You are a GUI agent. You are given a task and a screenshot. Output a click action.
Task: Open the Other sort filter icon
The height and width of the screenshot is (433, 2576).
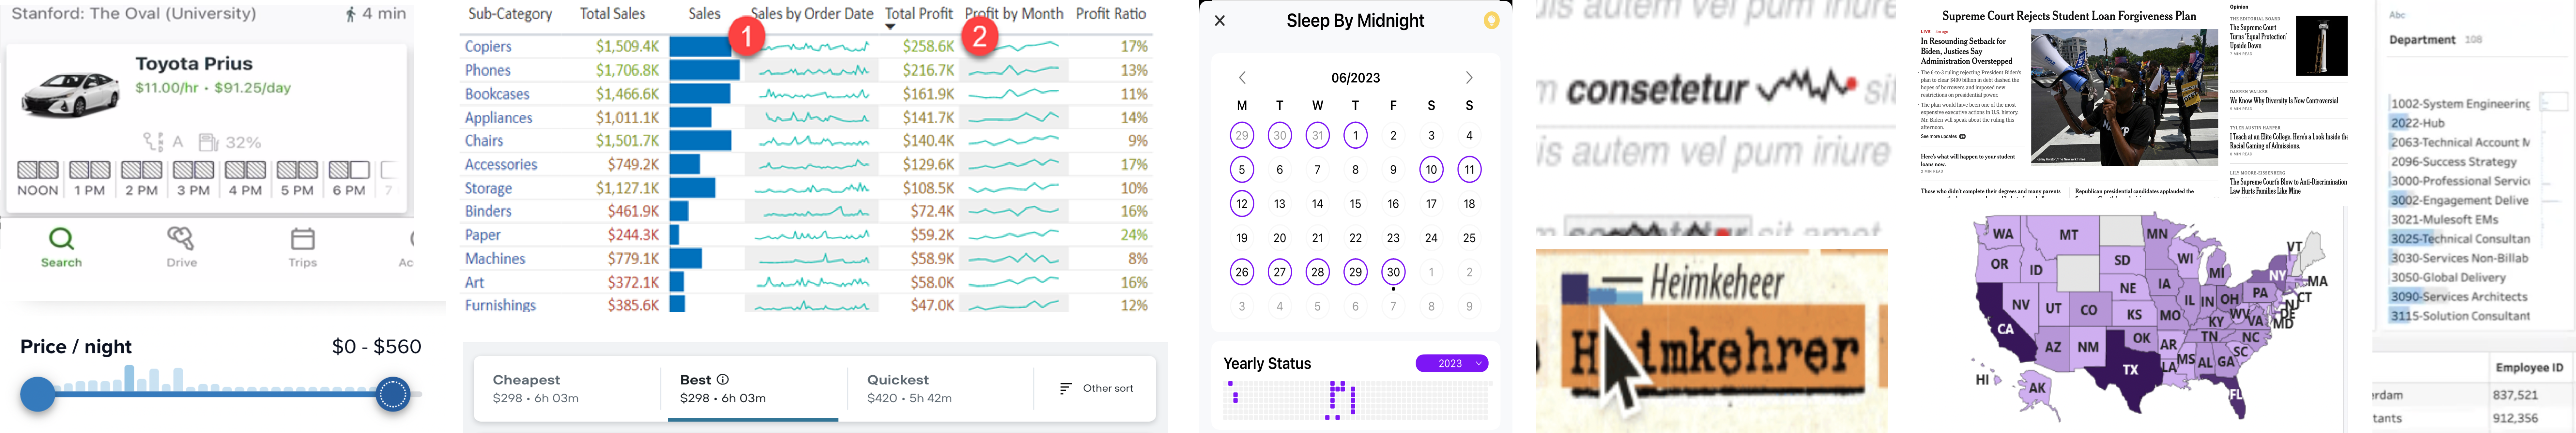click(1066, 388)
